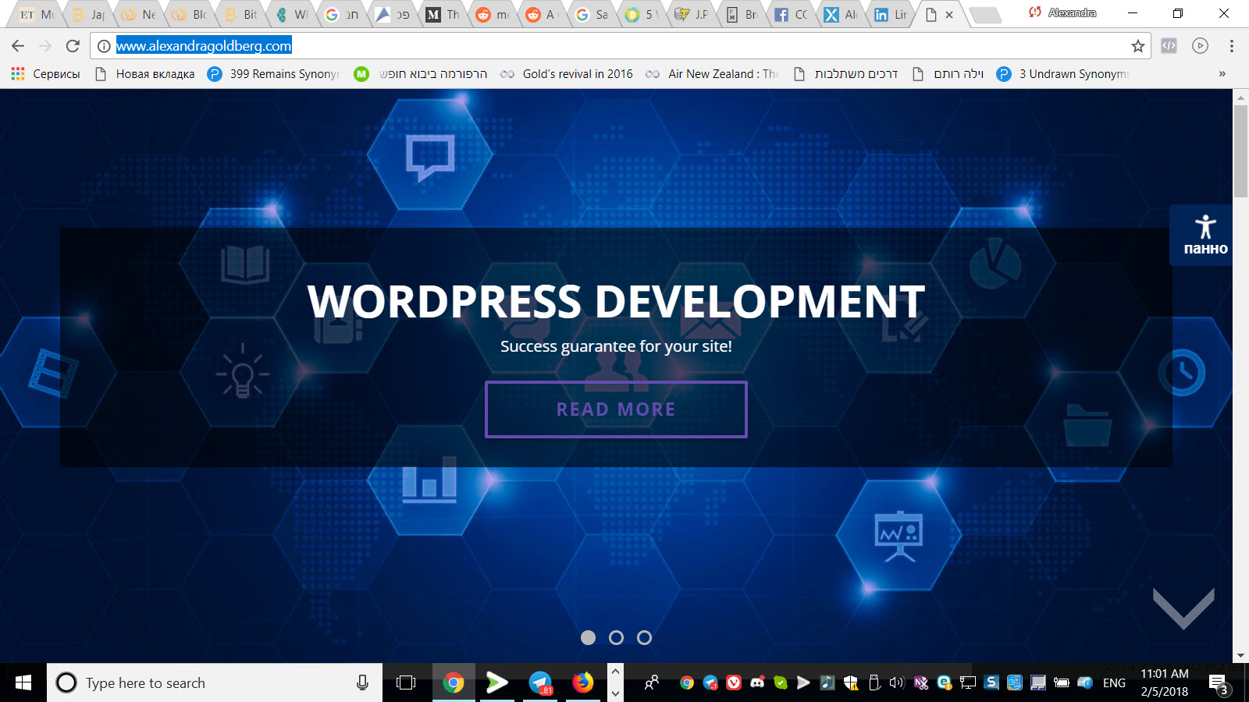This screenshot has height=702, width=1249.
Task: Show hidden bookmarks with the double chevron
Action: point(1222,74)
